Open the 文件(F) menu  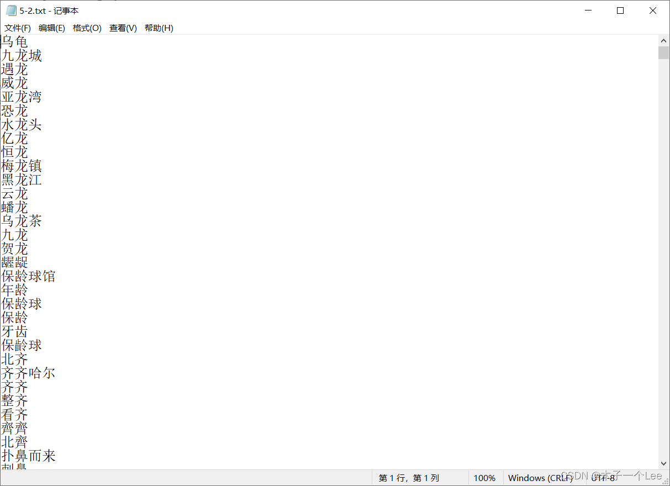18,28
